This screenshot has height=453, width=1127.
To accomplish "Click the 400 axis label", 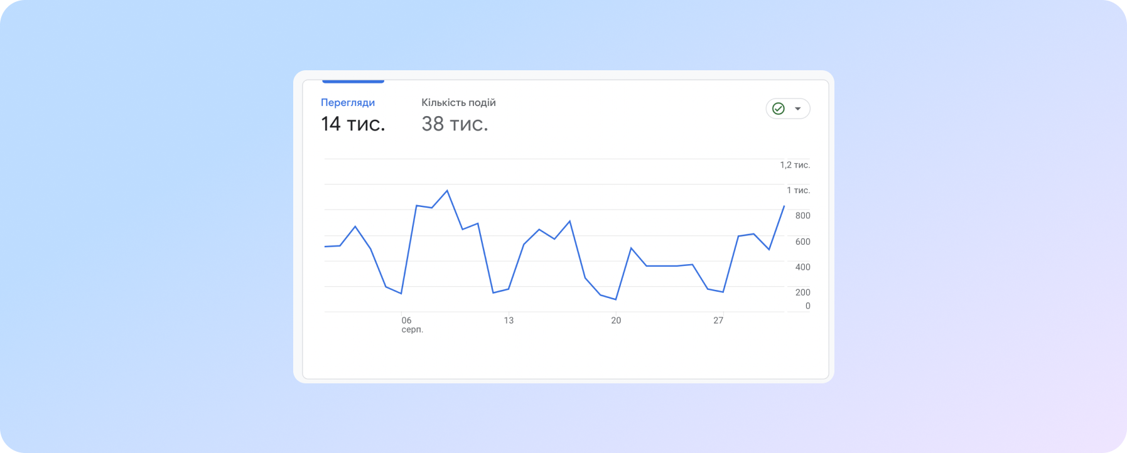I will pyautogui.click(x=802, y=267).
